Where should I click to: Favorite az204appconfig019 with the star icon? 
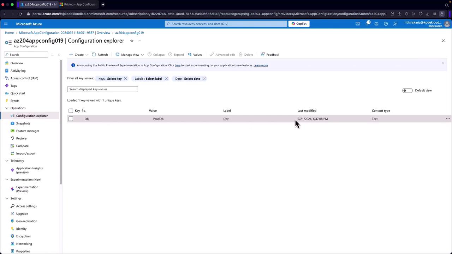coord(132,41)
